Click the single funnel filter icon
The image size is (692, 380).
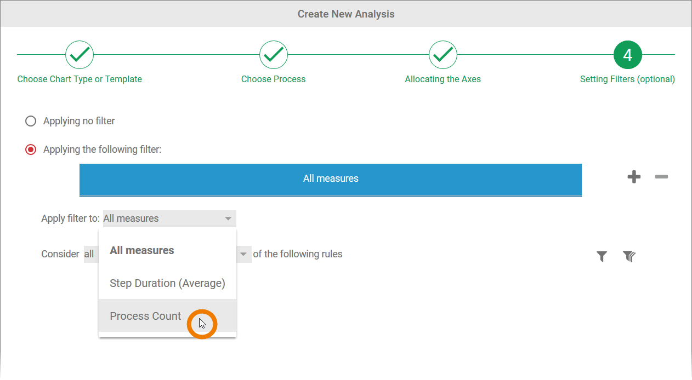click(602, 256)
